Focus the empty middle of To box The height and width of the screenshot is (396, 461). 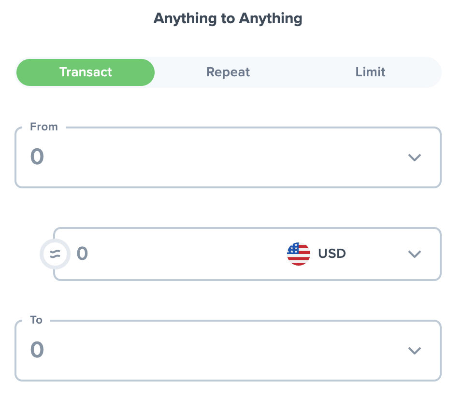point(217,351)
